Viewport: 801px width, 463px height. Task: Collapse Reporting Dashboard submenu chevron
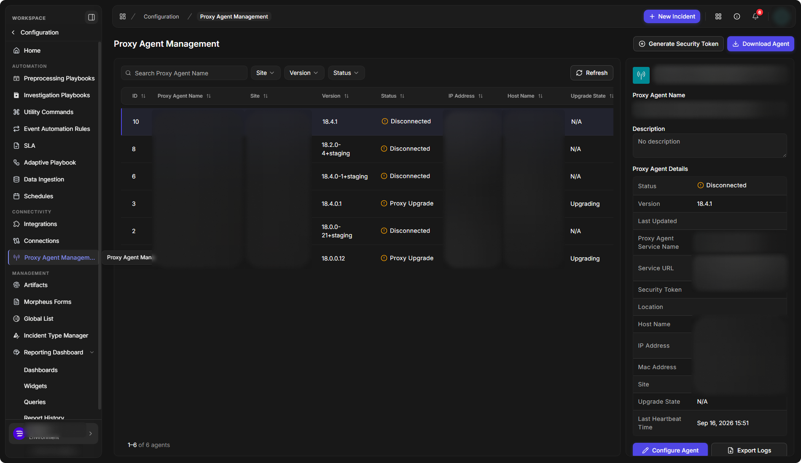point(92,352)
